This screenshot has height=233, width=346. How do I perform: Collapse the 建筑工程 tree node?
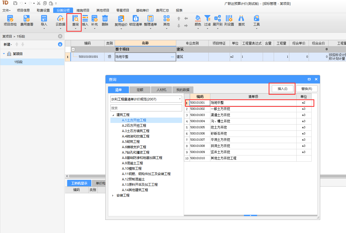113,115
